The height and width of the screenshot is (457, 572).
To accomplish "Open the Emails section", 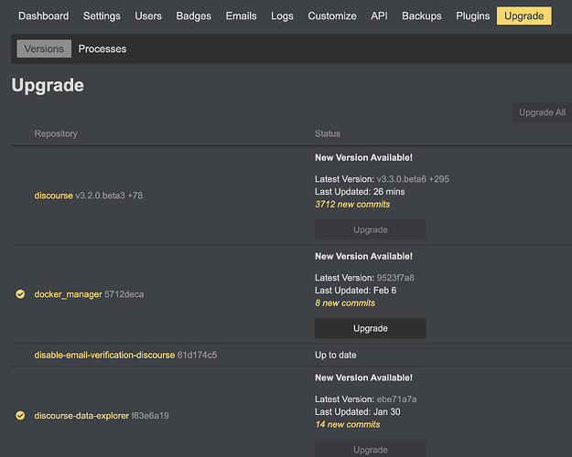I will coord(241,16).
